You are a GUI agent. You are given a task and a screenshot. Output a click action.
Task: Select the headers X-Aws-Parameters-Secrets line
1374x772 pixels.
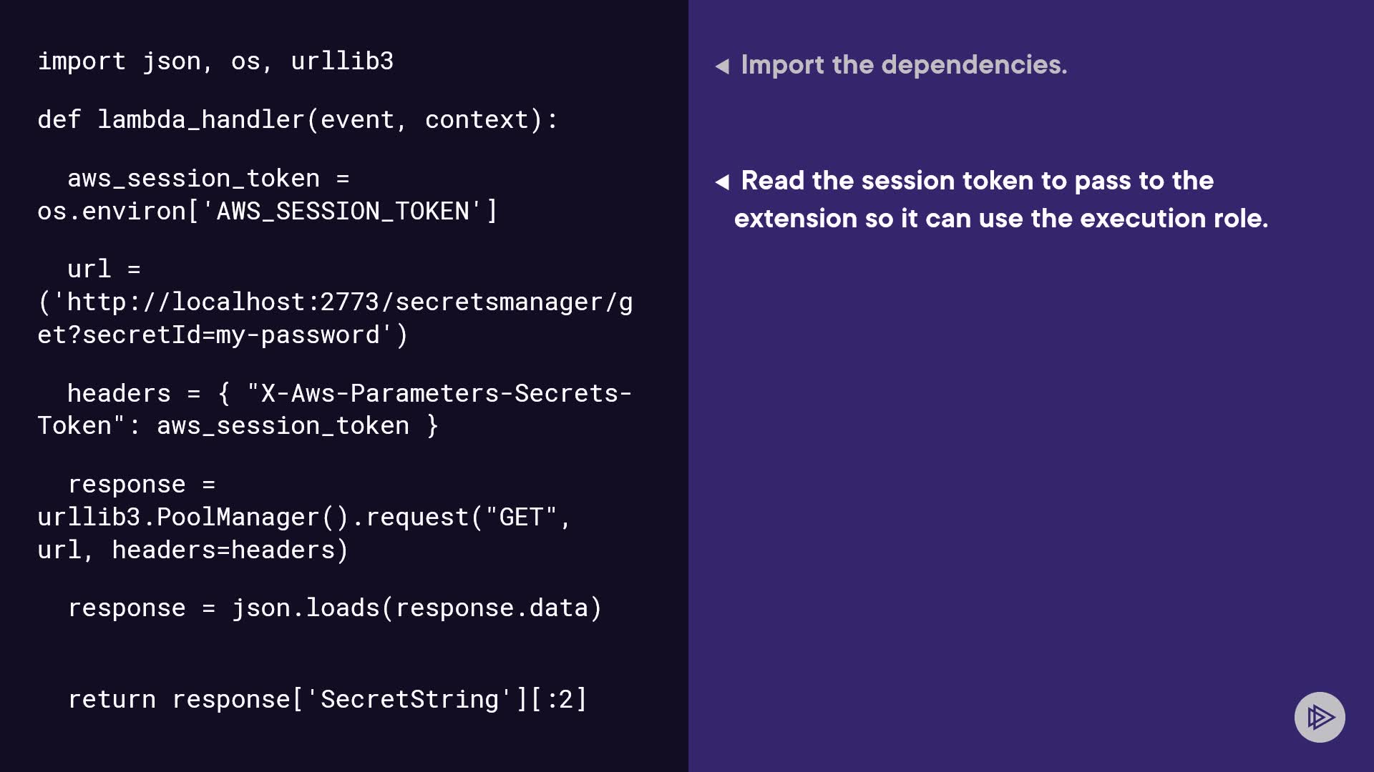click(x=349, y=393)
